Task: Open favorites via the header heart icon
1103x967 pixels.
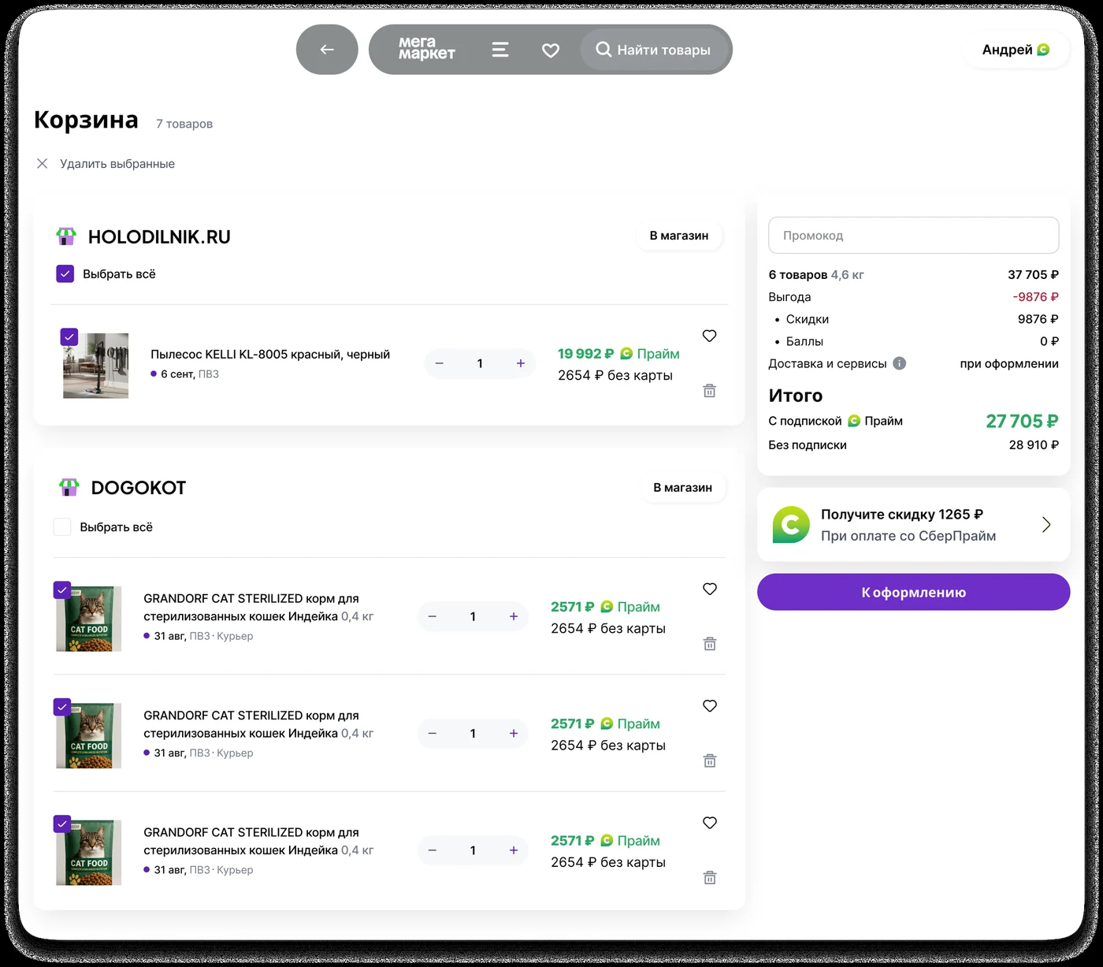Action: point(551,50)
